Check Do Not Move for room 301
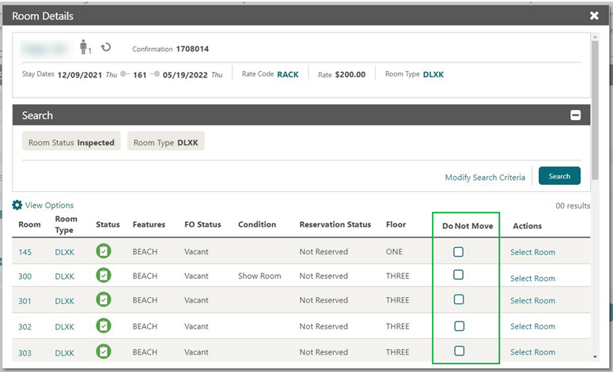The image size is (613, 372). [459, 299]
